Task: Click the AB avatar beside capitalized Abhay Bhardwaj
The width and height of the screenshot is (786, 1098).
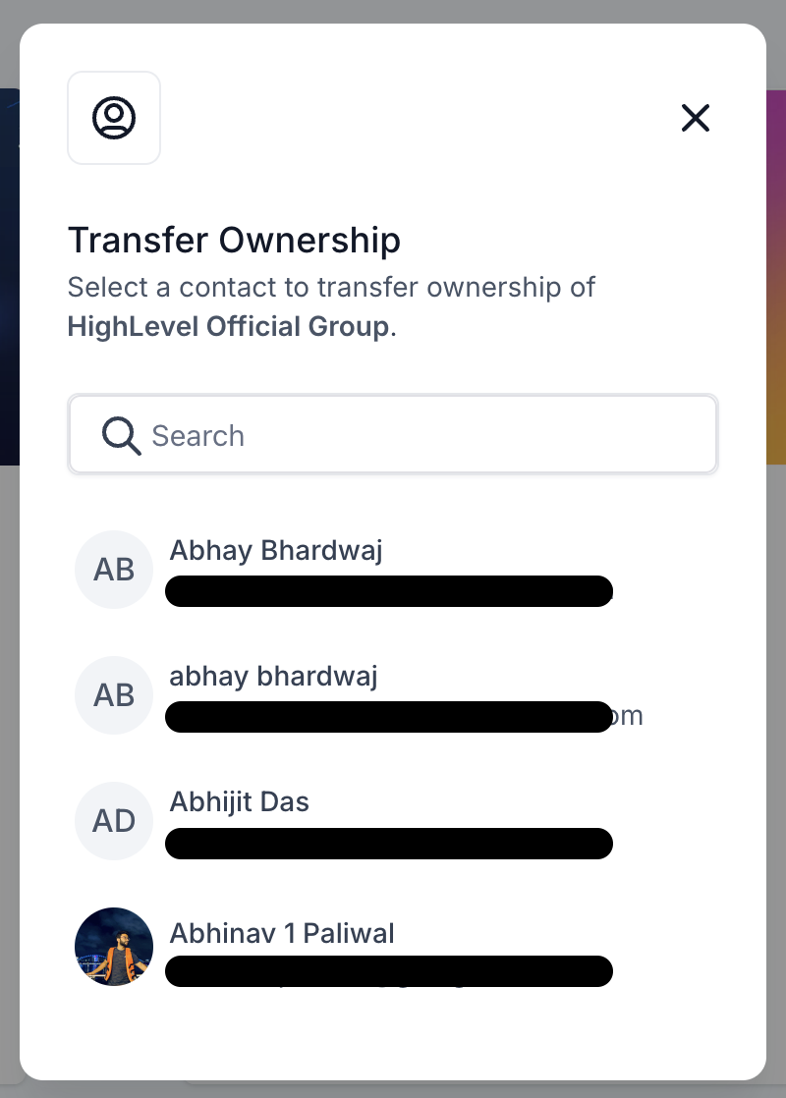Action: (x=114, y=570)
